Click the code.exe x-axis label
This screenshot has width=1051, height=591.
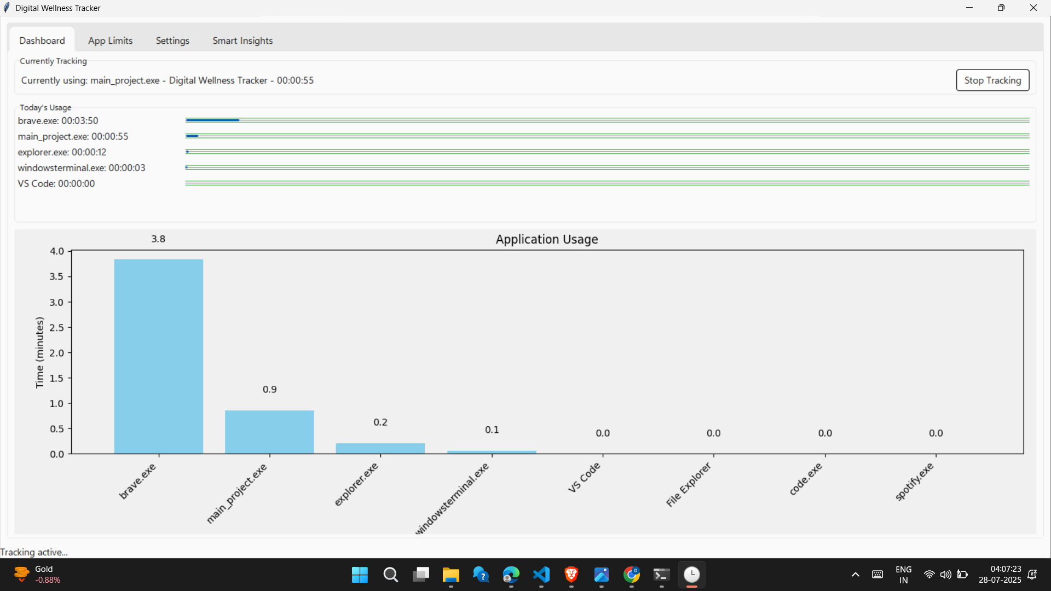tap(806, 479)
